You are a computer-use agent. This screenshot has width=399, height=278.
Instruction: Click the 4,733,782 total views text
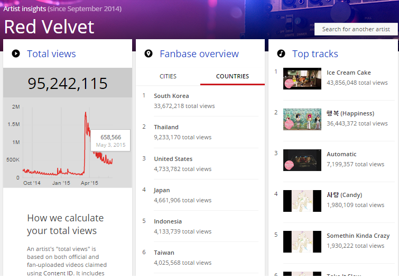click(x=183, y=169)
